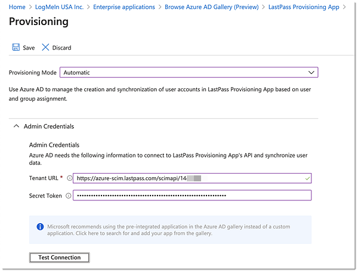
Task: Click the Admin Credentials subheading text
Action: [x=54, y=145]
